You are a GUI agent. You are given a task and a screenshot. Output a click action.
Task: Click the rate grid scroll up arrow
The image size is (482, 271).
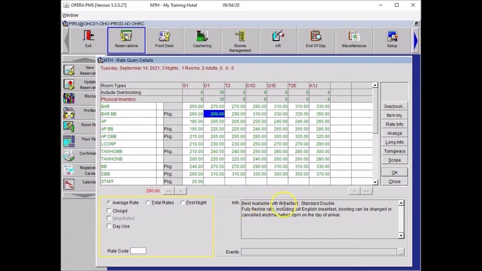[x=375, y=86]
